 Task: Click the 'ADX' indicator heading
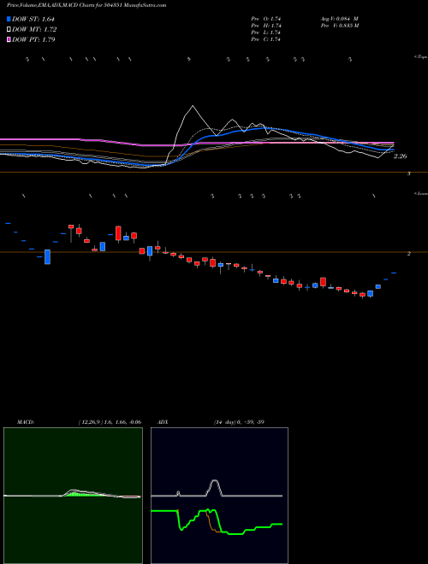pos(163,422)
